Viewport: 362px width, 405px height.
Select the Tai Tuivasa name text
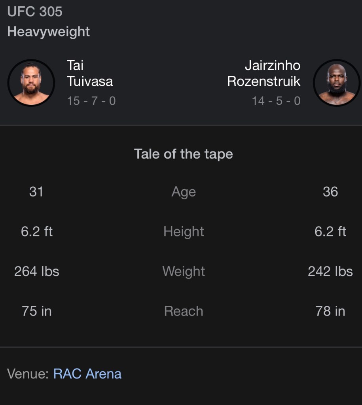90,73
